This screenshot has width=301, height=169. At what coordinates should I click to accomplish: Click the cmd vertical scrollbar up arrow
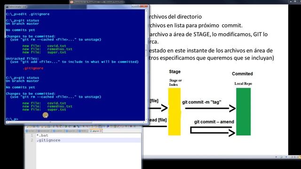point(146,11)
